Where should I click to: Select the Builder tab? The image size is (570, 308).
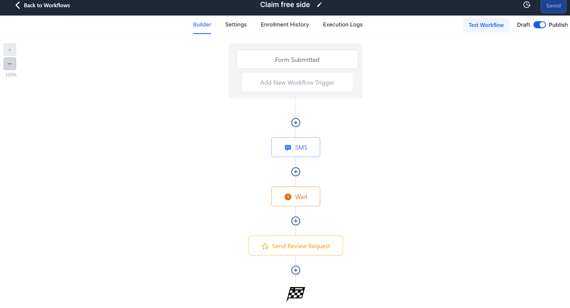202,25
